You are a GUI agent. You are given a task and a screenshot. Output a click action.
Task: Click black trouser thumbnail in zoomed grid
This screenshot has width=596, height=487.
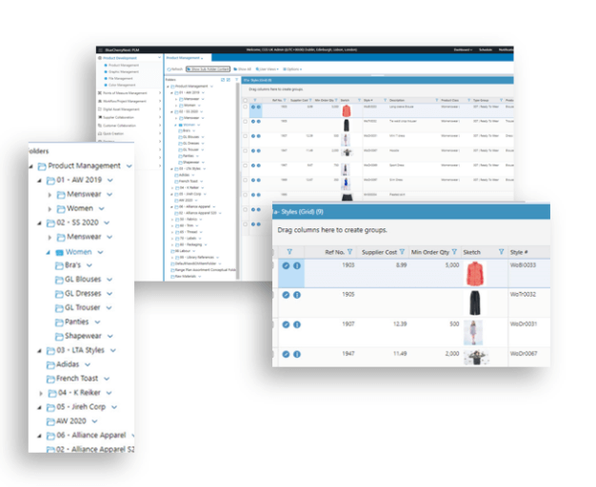pos(475,302)
